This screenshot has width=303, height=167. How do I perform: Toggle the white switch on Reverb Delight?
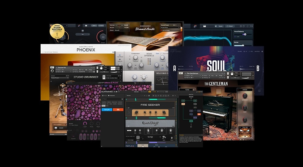(129, 131)
